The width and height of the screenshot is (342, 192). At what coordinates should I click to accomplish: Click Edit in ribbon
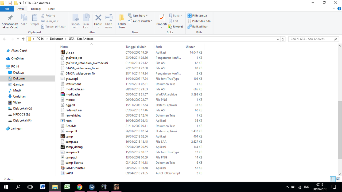[173, 21]
